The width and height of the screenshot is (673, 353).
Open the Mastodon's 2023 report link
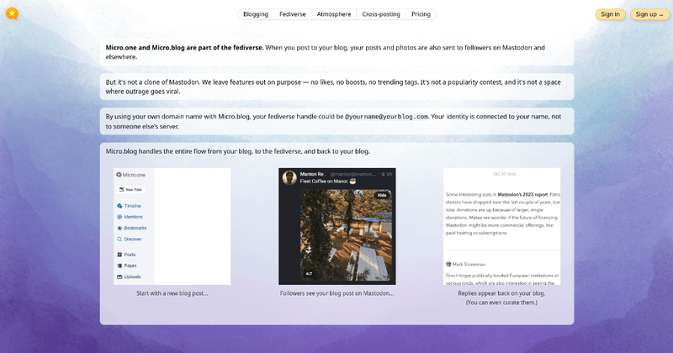[x=522, y=194]
